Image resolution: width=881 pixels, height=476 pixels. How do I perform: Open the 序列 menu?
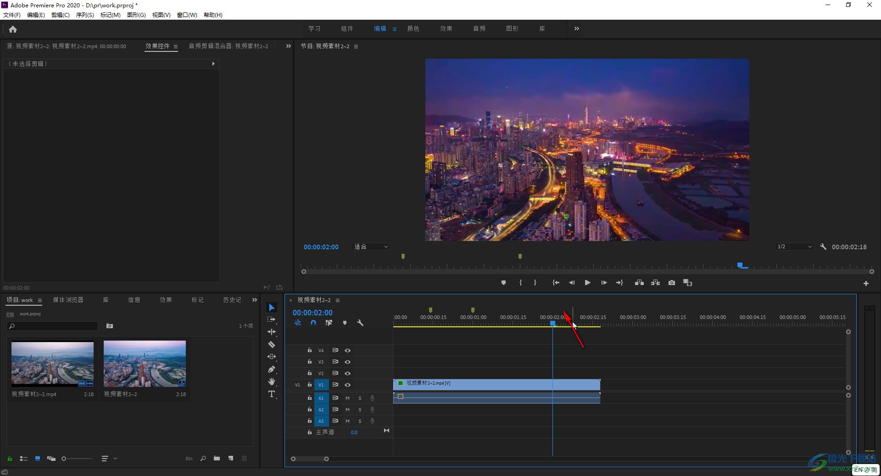[85, 15]
